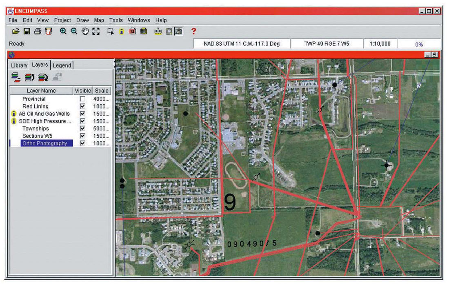Minimize the inner map window

[x=427, y=54]
